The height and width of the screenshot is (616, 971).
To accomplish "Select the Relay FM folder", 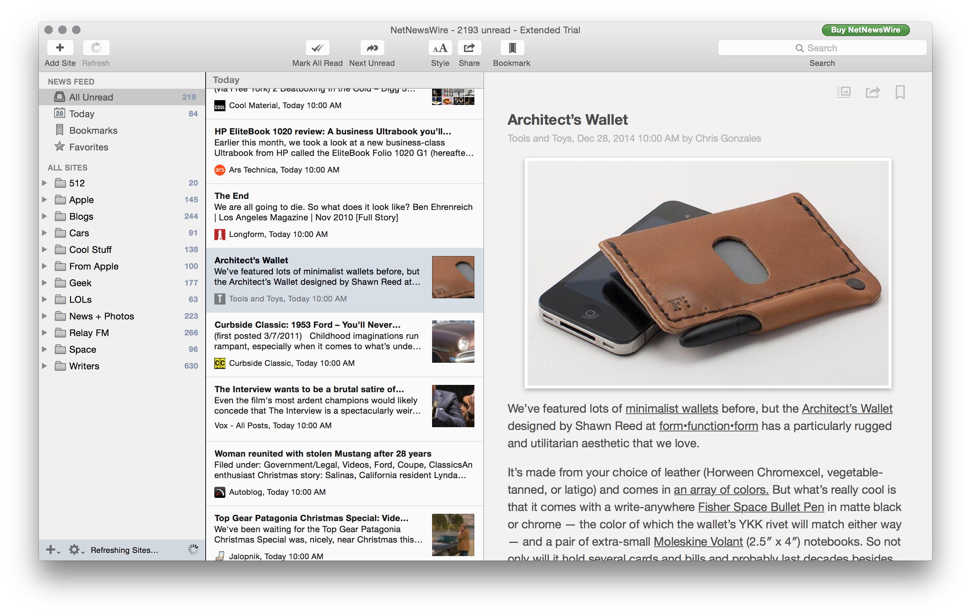I will pyautogui.click(x=122, y=333).
